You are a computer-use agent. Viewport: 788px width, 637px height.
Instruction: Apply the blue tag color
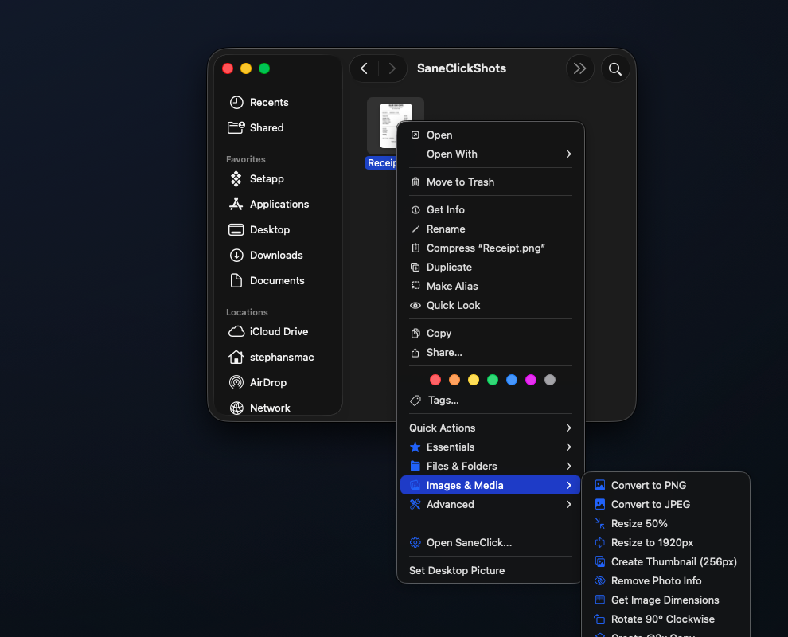512,380
